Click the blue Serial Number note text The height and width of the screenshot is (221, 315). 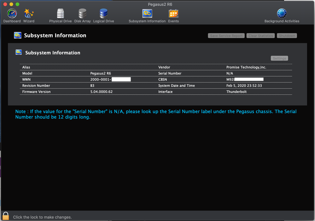[x=156, y=114]
